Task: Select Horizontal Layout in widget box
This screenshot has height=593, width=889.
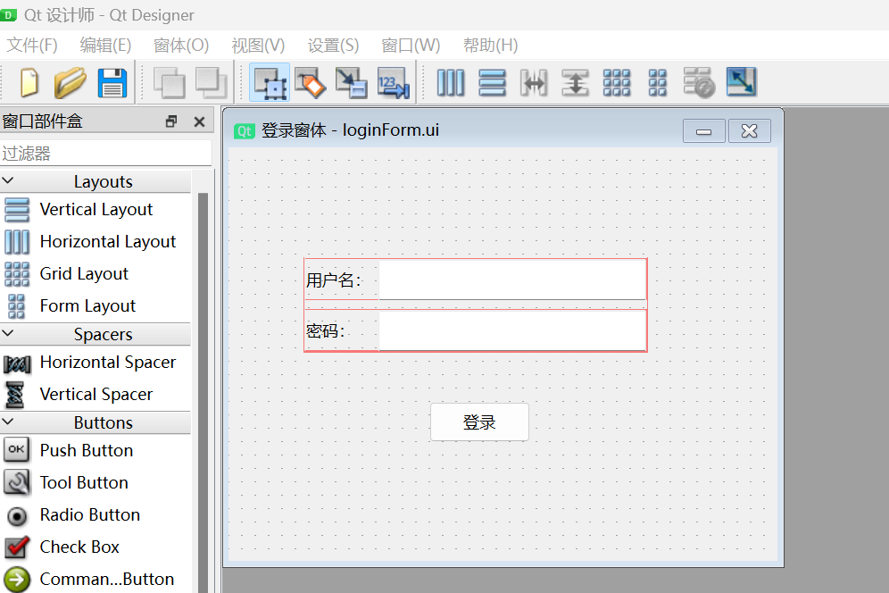Action: [x=96, y=242]
